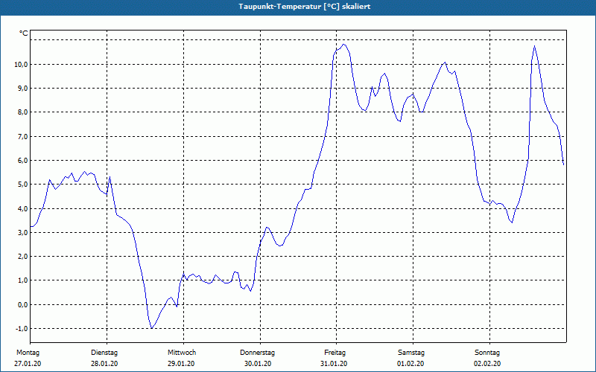Click the Mittwoch day label
This screenshot has height=372, width=596.
(x=182, y=353)
